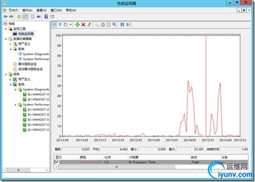Screen dimensions: 255x182
Task: Click the back arrow in main toolbar
Action: pyautogui.click(x=5, y=16)
